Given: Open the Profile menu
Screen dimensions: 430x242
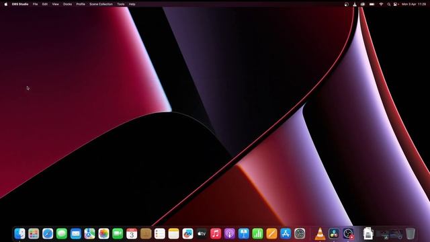Looking at the screenshot, I should point(81,4).
